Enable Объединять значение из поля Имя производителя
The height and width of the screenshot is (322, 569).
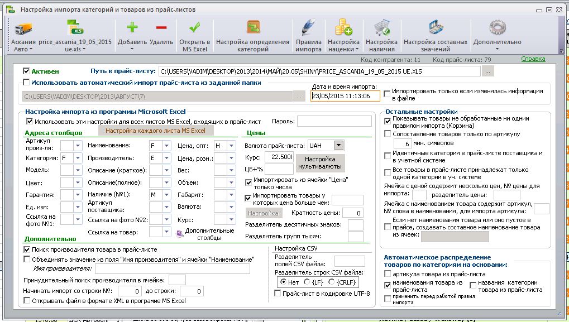pyautogui.click(x=26, y=259)
